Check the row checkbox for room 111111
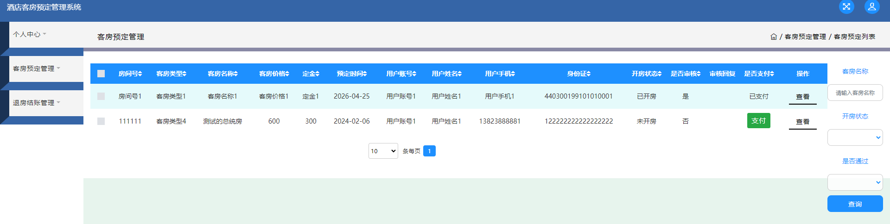890x224 pixels. pyautogui.click(x=101, y=121)
